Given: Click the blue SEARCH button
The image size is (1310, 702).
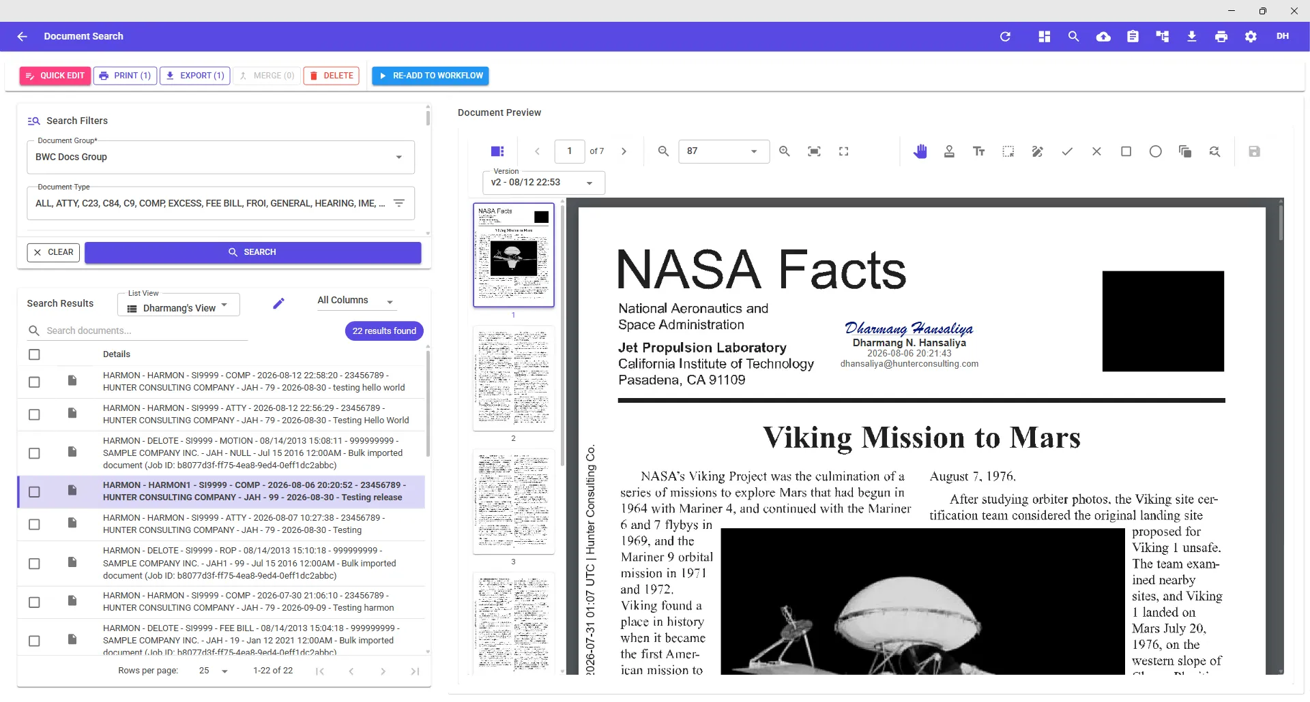Looking at the screenshot, I should pos(252,253).
